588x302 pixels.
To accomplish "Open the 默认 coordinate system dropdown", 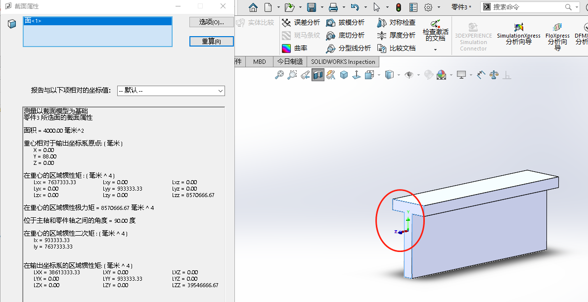I will 171,91.
